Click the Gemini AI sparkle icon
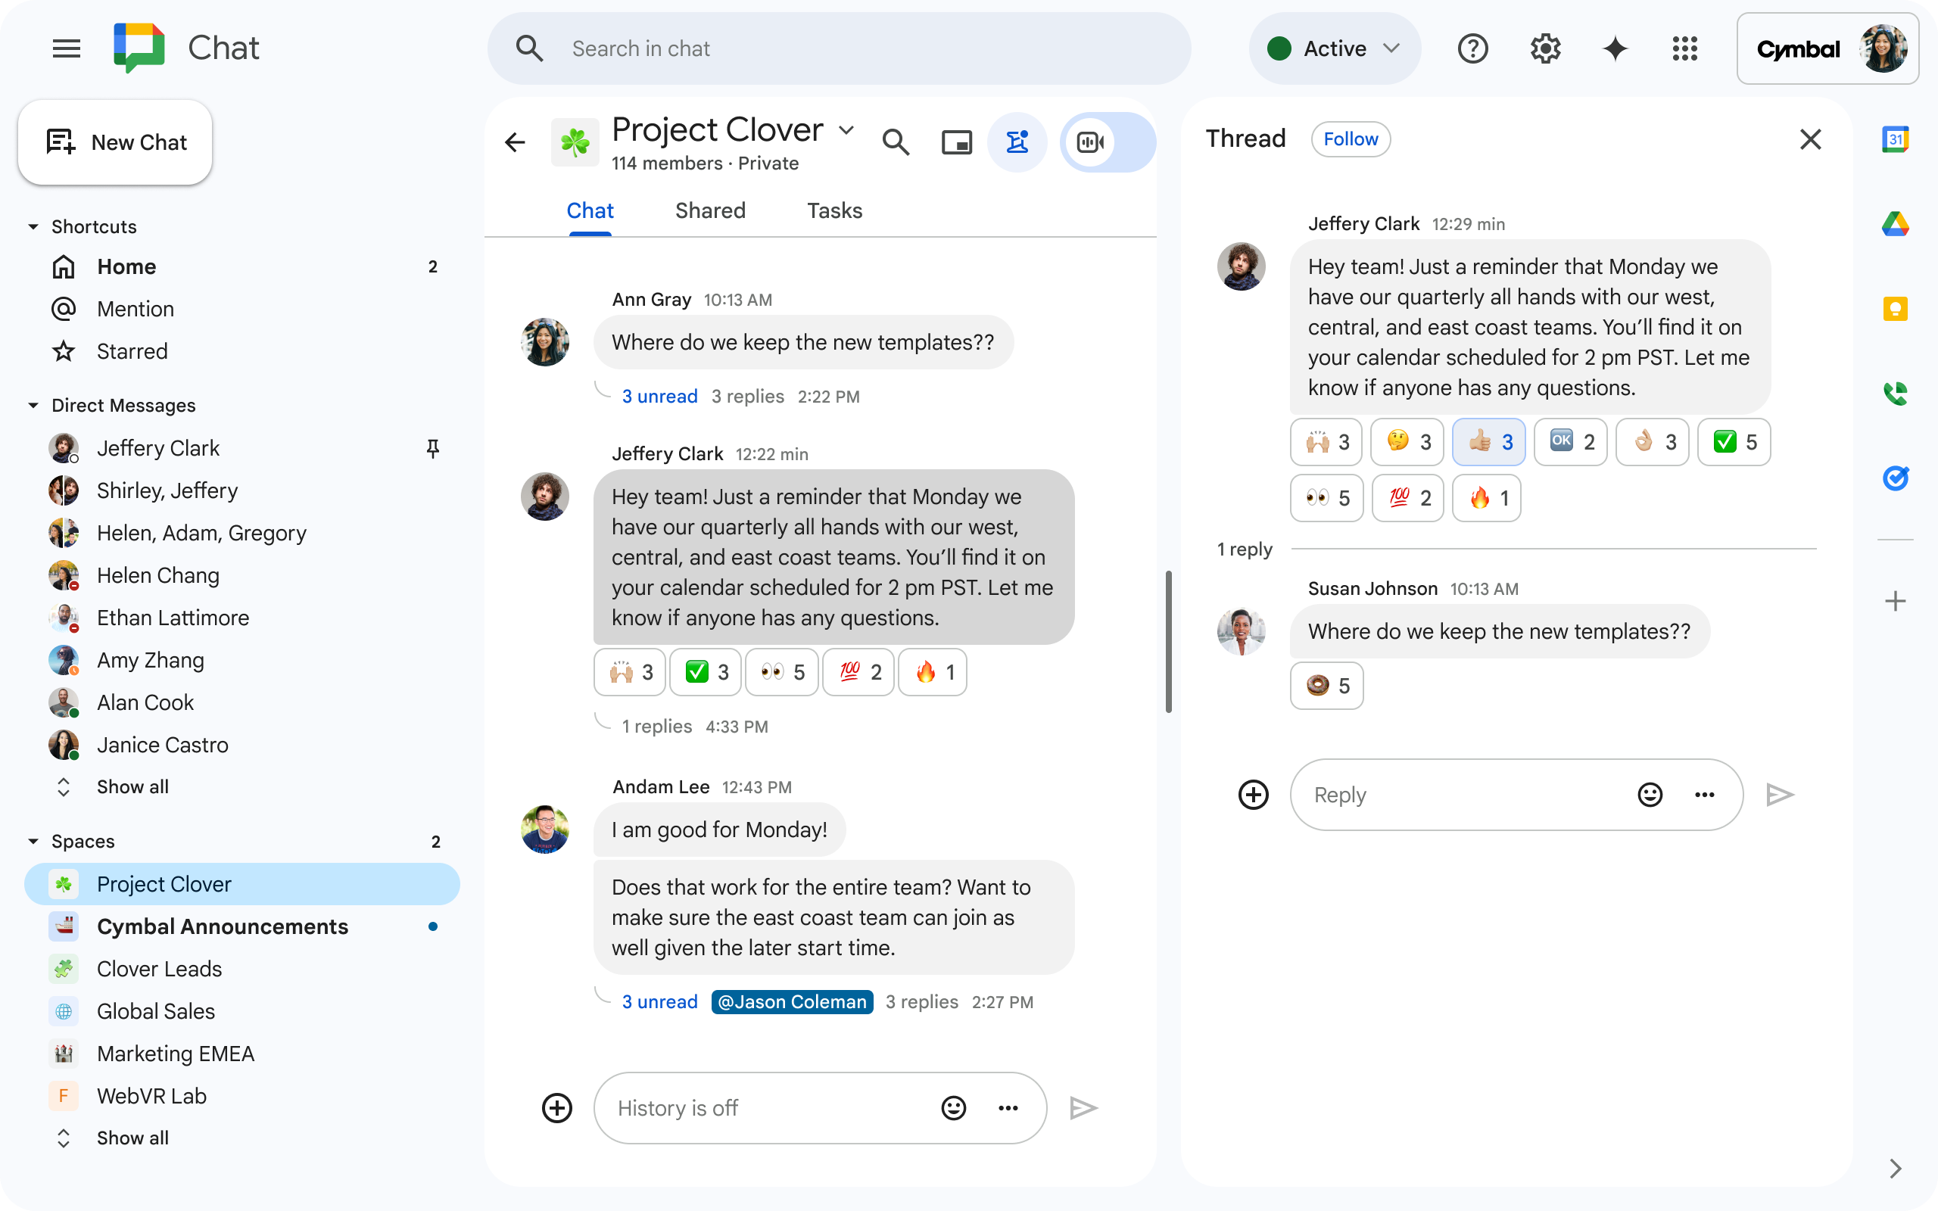Viewport: 1938px width, 1211px height. click(1614, 49)
